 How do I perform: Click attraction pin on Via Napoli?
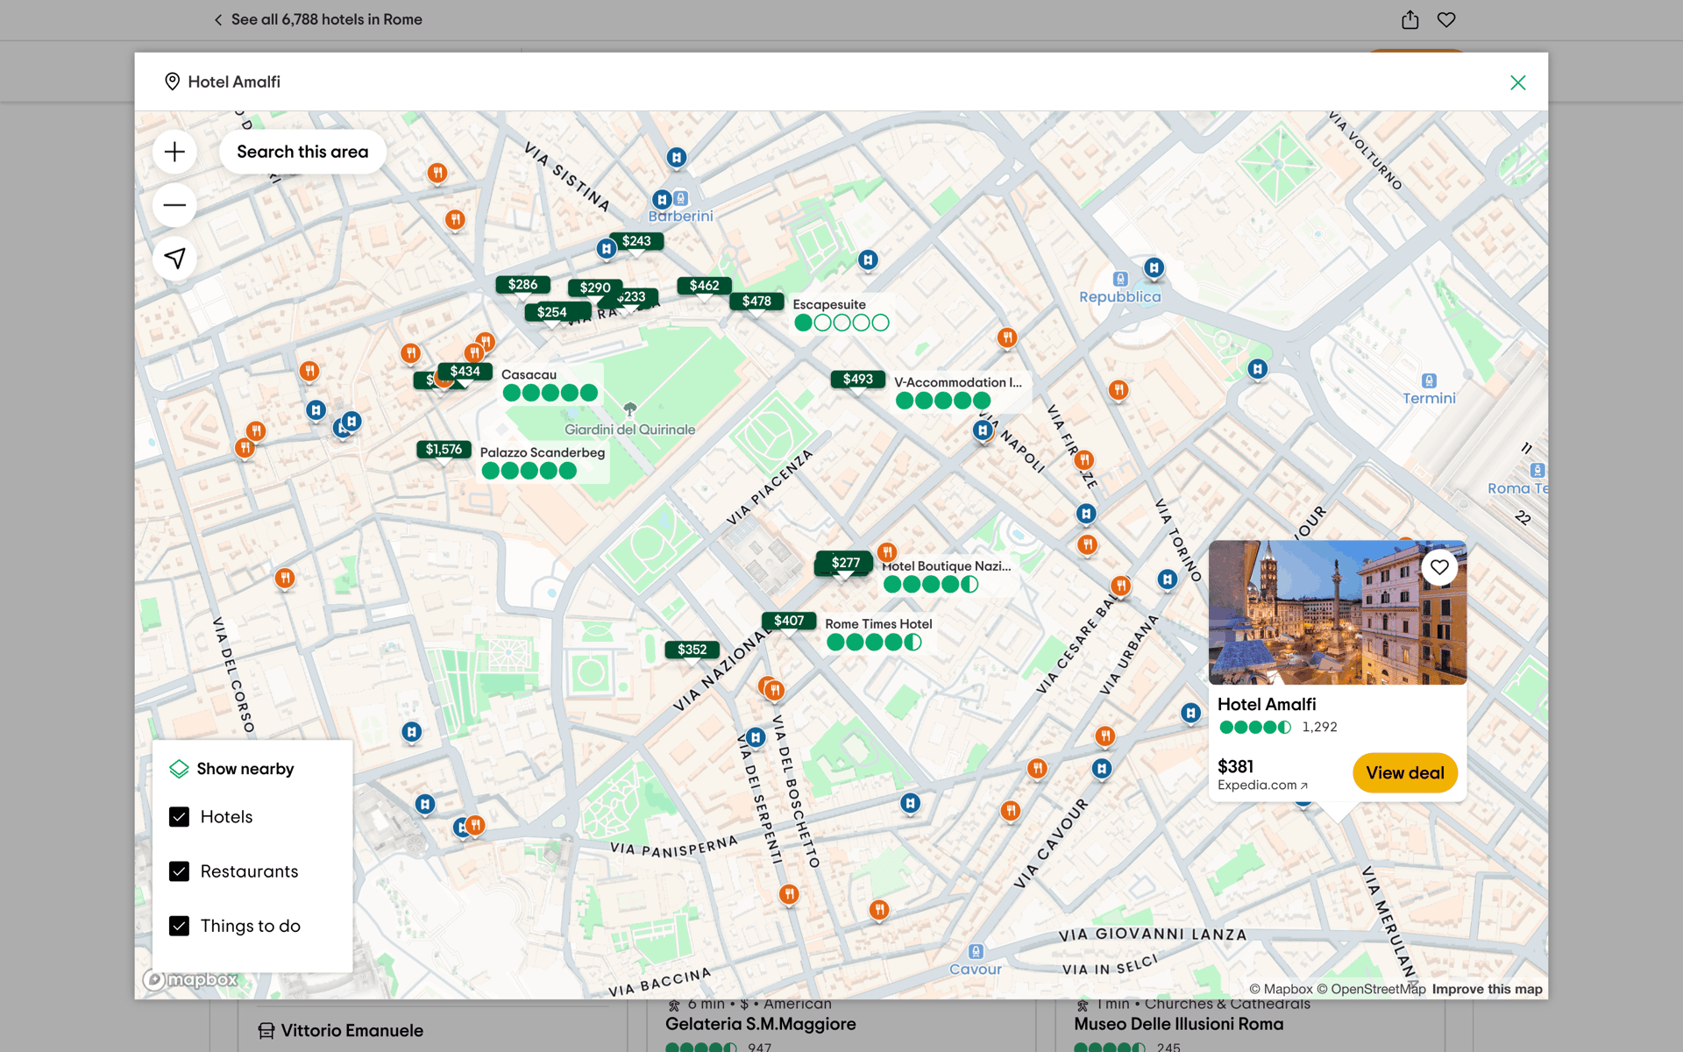(984, 430)
